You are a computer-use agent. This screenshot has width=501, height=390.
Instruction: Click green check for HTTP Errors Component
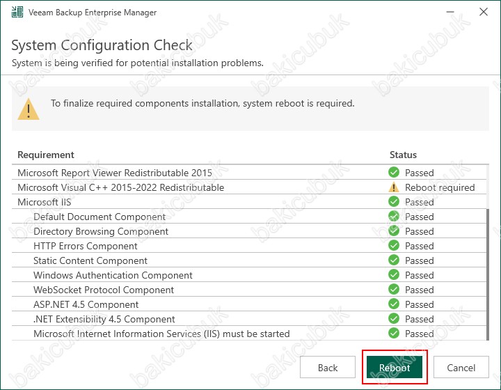tap(394, 246)
